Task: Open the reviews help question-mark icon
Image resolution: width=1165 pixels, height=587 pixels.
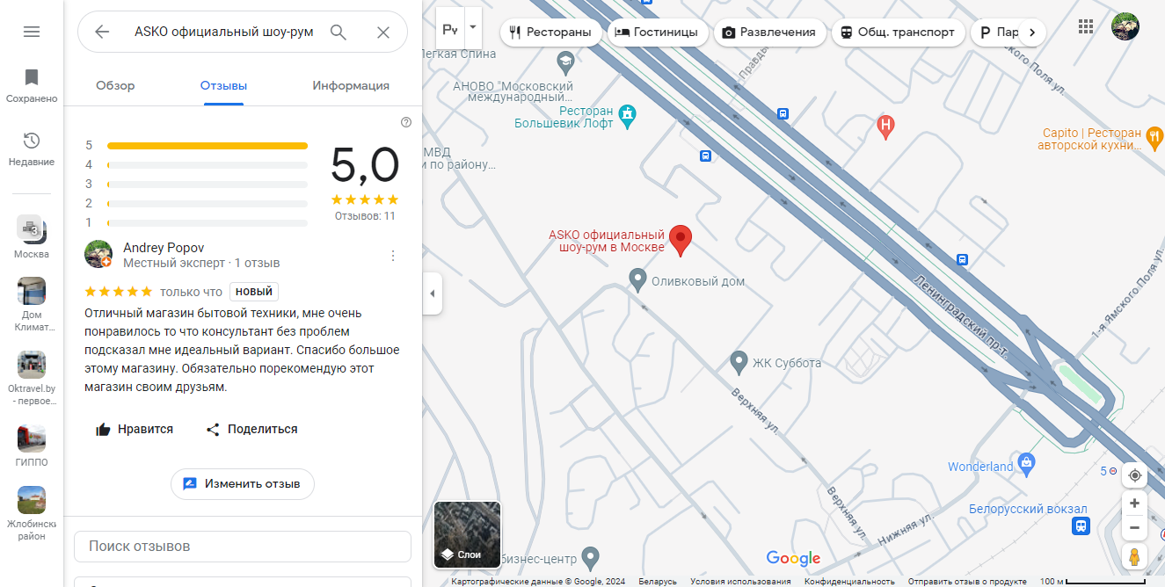Action: 406,122
